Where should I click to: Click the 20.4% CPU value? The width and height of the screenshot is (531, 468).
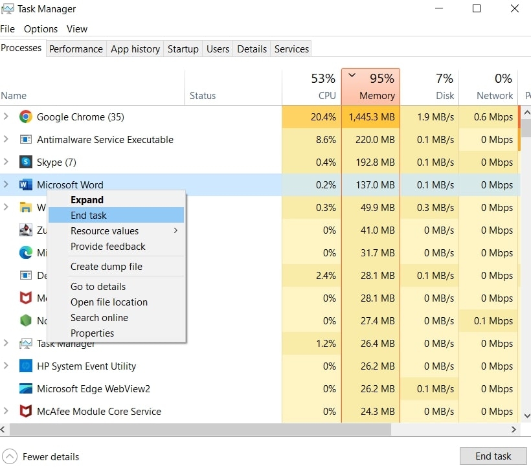[323, 117]
